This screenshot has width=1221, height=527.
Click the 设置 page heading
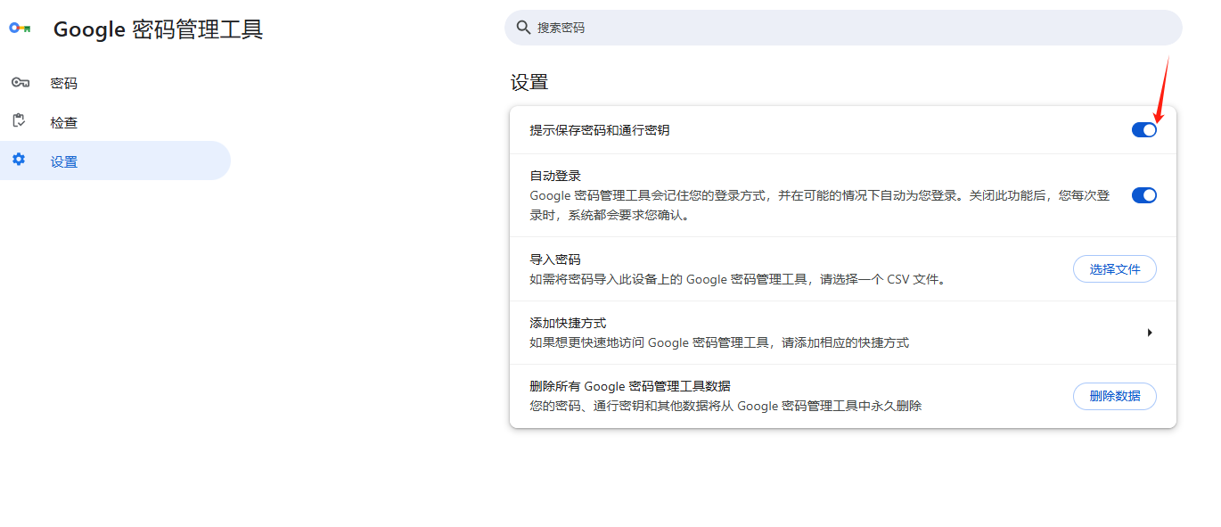pyautogui.click(x=529, y=83)
